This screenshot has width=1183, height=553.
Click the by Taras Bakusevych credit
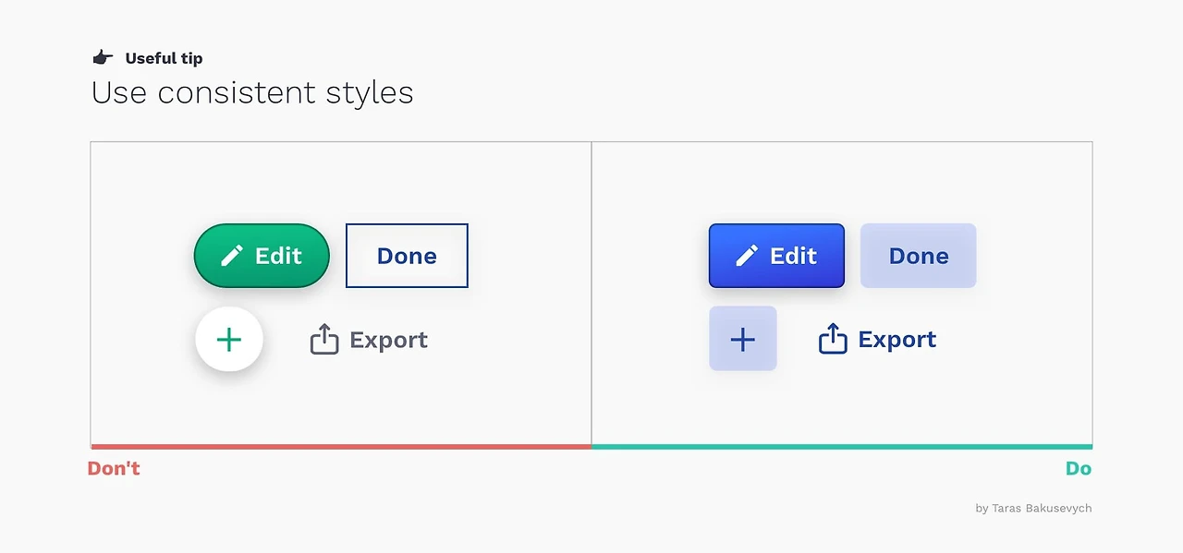coord(1033,508)
